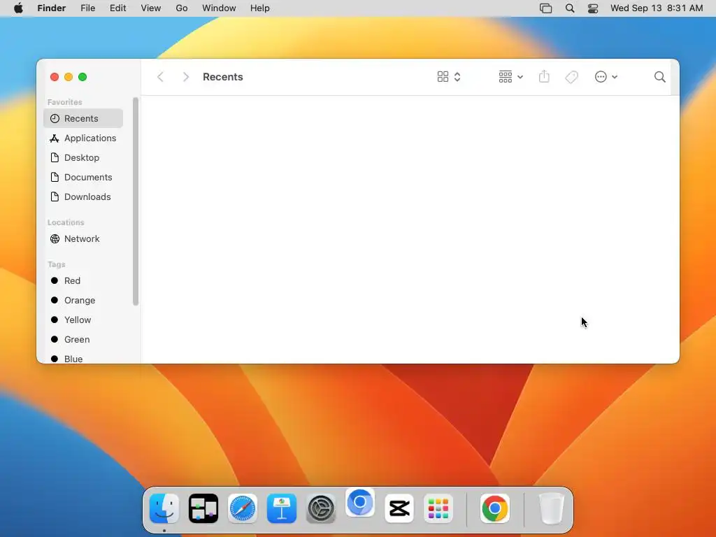Click the sidebar scrollbar
The image size is (716, 537).
(x=136, y=201)
